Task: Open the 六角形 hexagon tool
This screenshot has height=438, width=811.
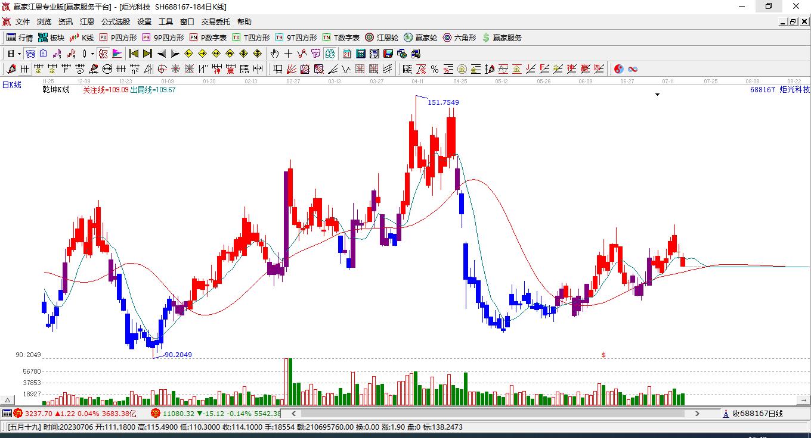Action: click(459, 37)
